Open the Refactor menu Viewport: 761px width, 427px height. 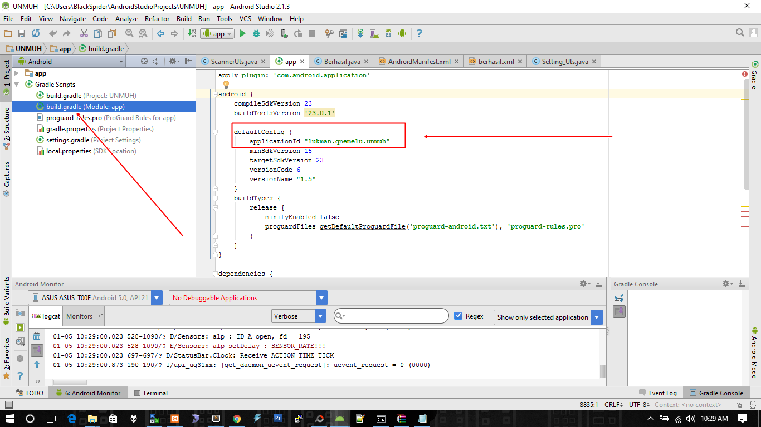click(157, 18)
